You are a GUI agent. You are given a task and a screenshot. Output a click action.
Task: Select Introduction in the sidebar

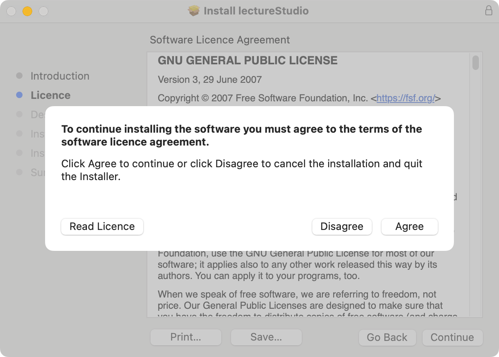coord(60,76)
